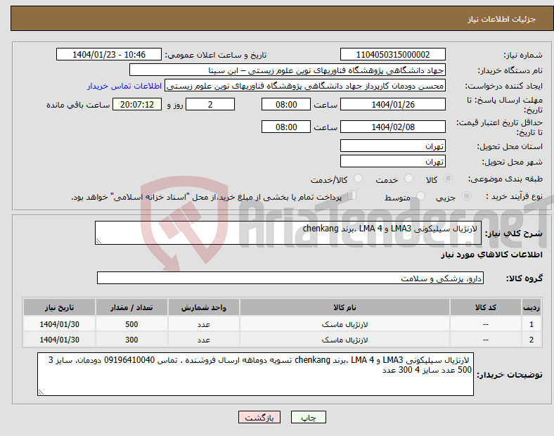Click unit عدد in row 1

pos(203,324)
